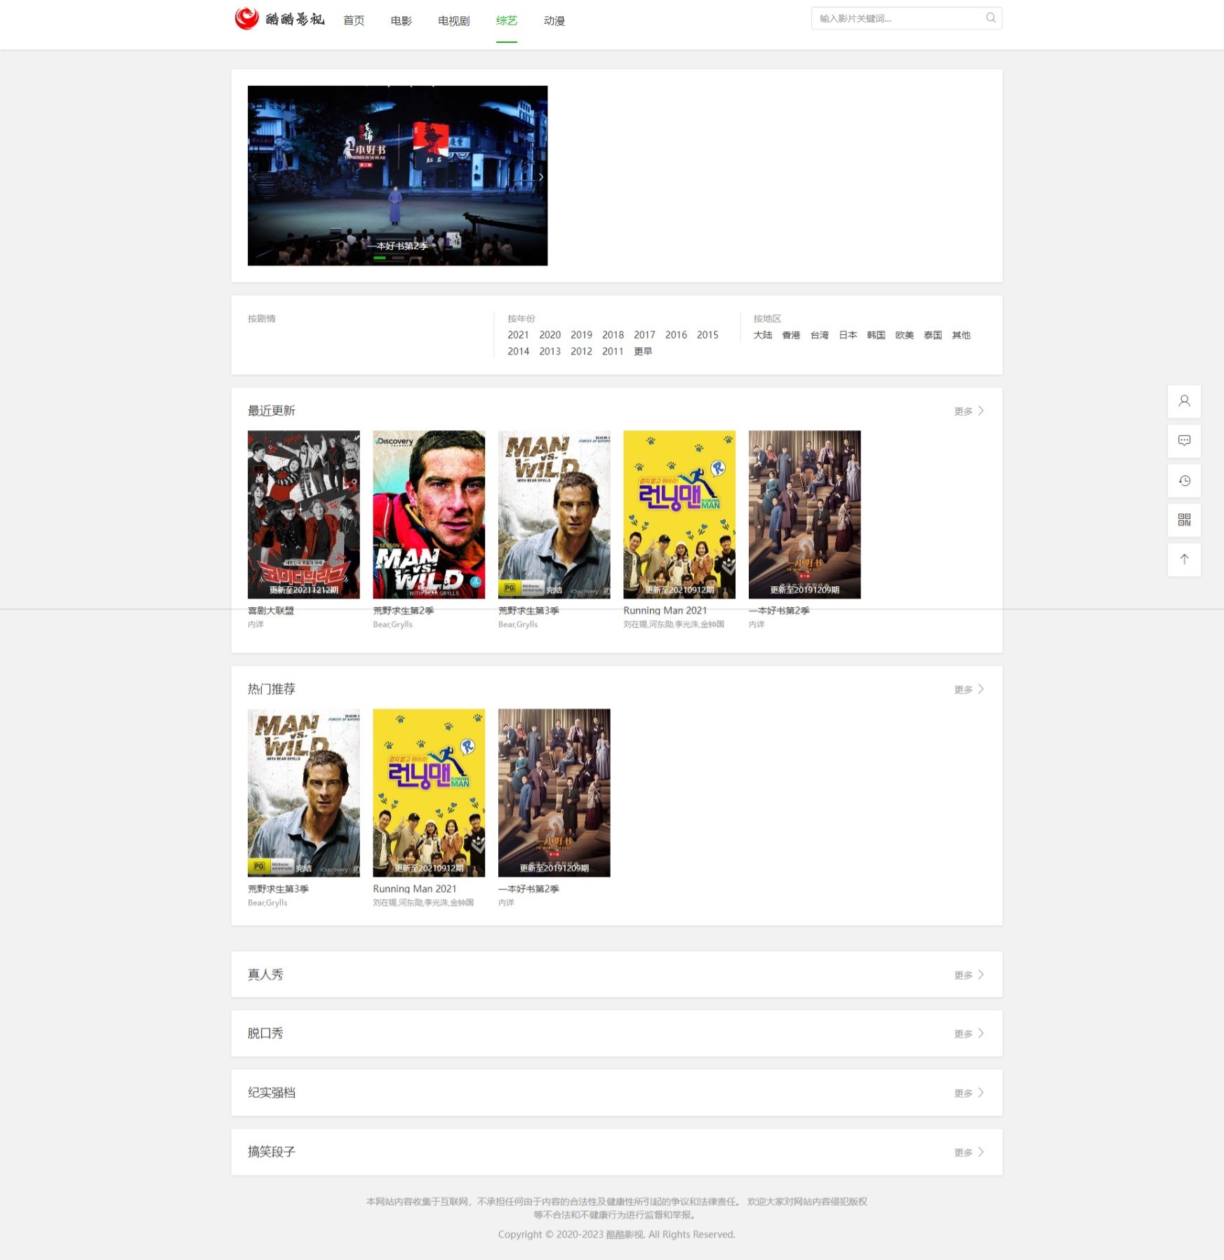Expand 更多 in the 热门推荐 section
The width and height of the screenshot is (1224, 1260).
click(969, 689)
